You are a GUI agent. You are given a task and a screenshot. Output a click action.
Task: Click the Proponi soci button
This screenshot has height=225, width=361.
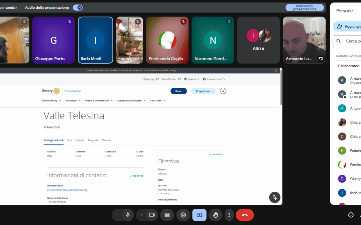coord(203,91)
